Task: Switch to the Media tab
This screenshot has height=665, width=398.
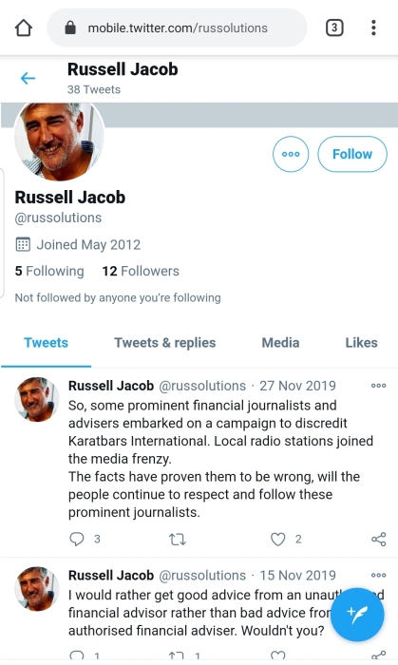Action: [x=280, y=343]
